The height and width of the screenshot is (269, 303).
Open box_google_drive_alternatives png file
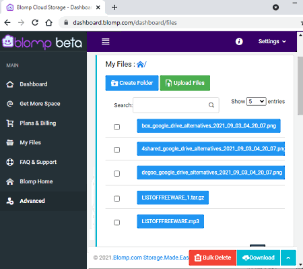tap(209, 126)
